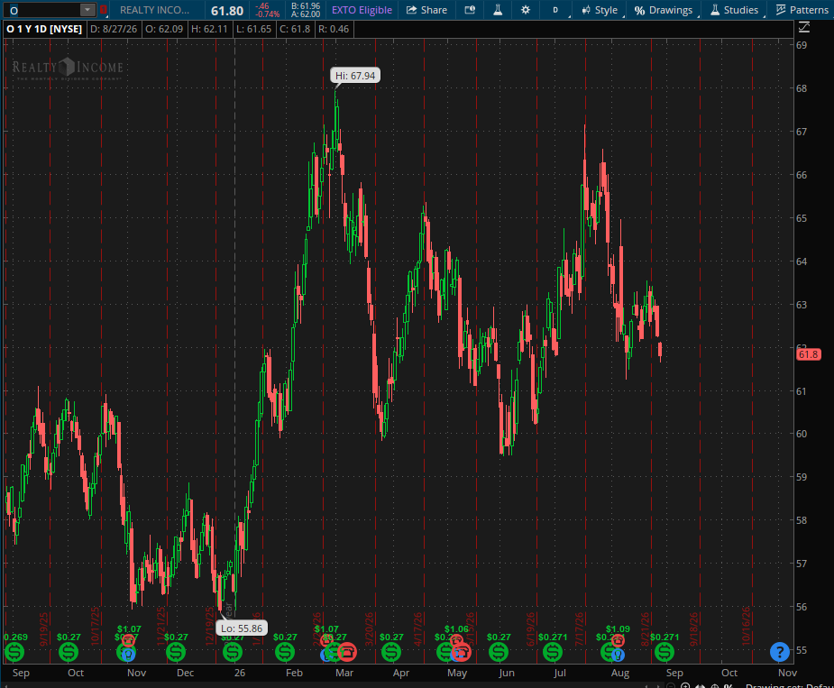Click the REALTY INCO... company name

pyautogui.click(x=154, y=10)
